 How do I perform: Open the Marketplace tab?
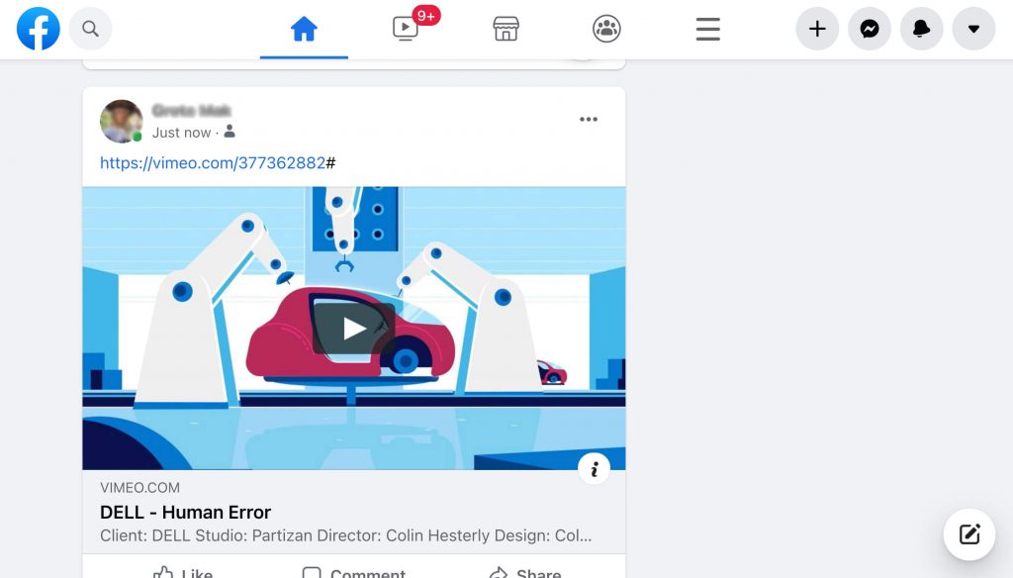pos(506,29)
